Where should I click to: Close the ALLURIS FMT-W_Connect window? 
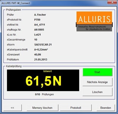coord(112,2)
